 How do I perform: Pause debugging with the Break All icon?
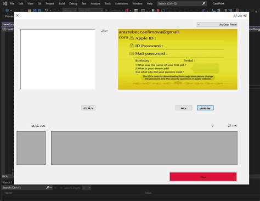[x=153, y=10]
